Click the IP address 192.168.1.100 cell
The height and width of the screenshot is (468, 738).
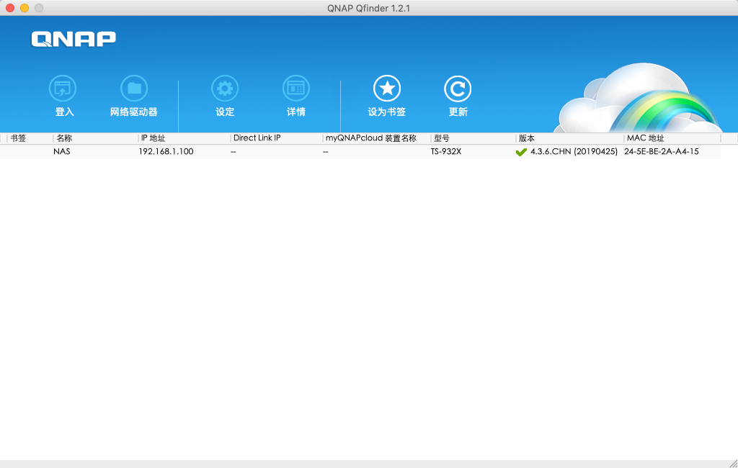tap(166, 152)
